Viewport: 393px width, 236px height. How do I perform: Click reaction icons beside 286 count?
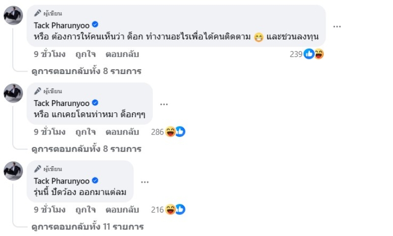click(x=175, y=132)
